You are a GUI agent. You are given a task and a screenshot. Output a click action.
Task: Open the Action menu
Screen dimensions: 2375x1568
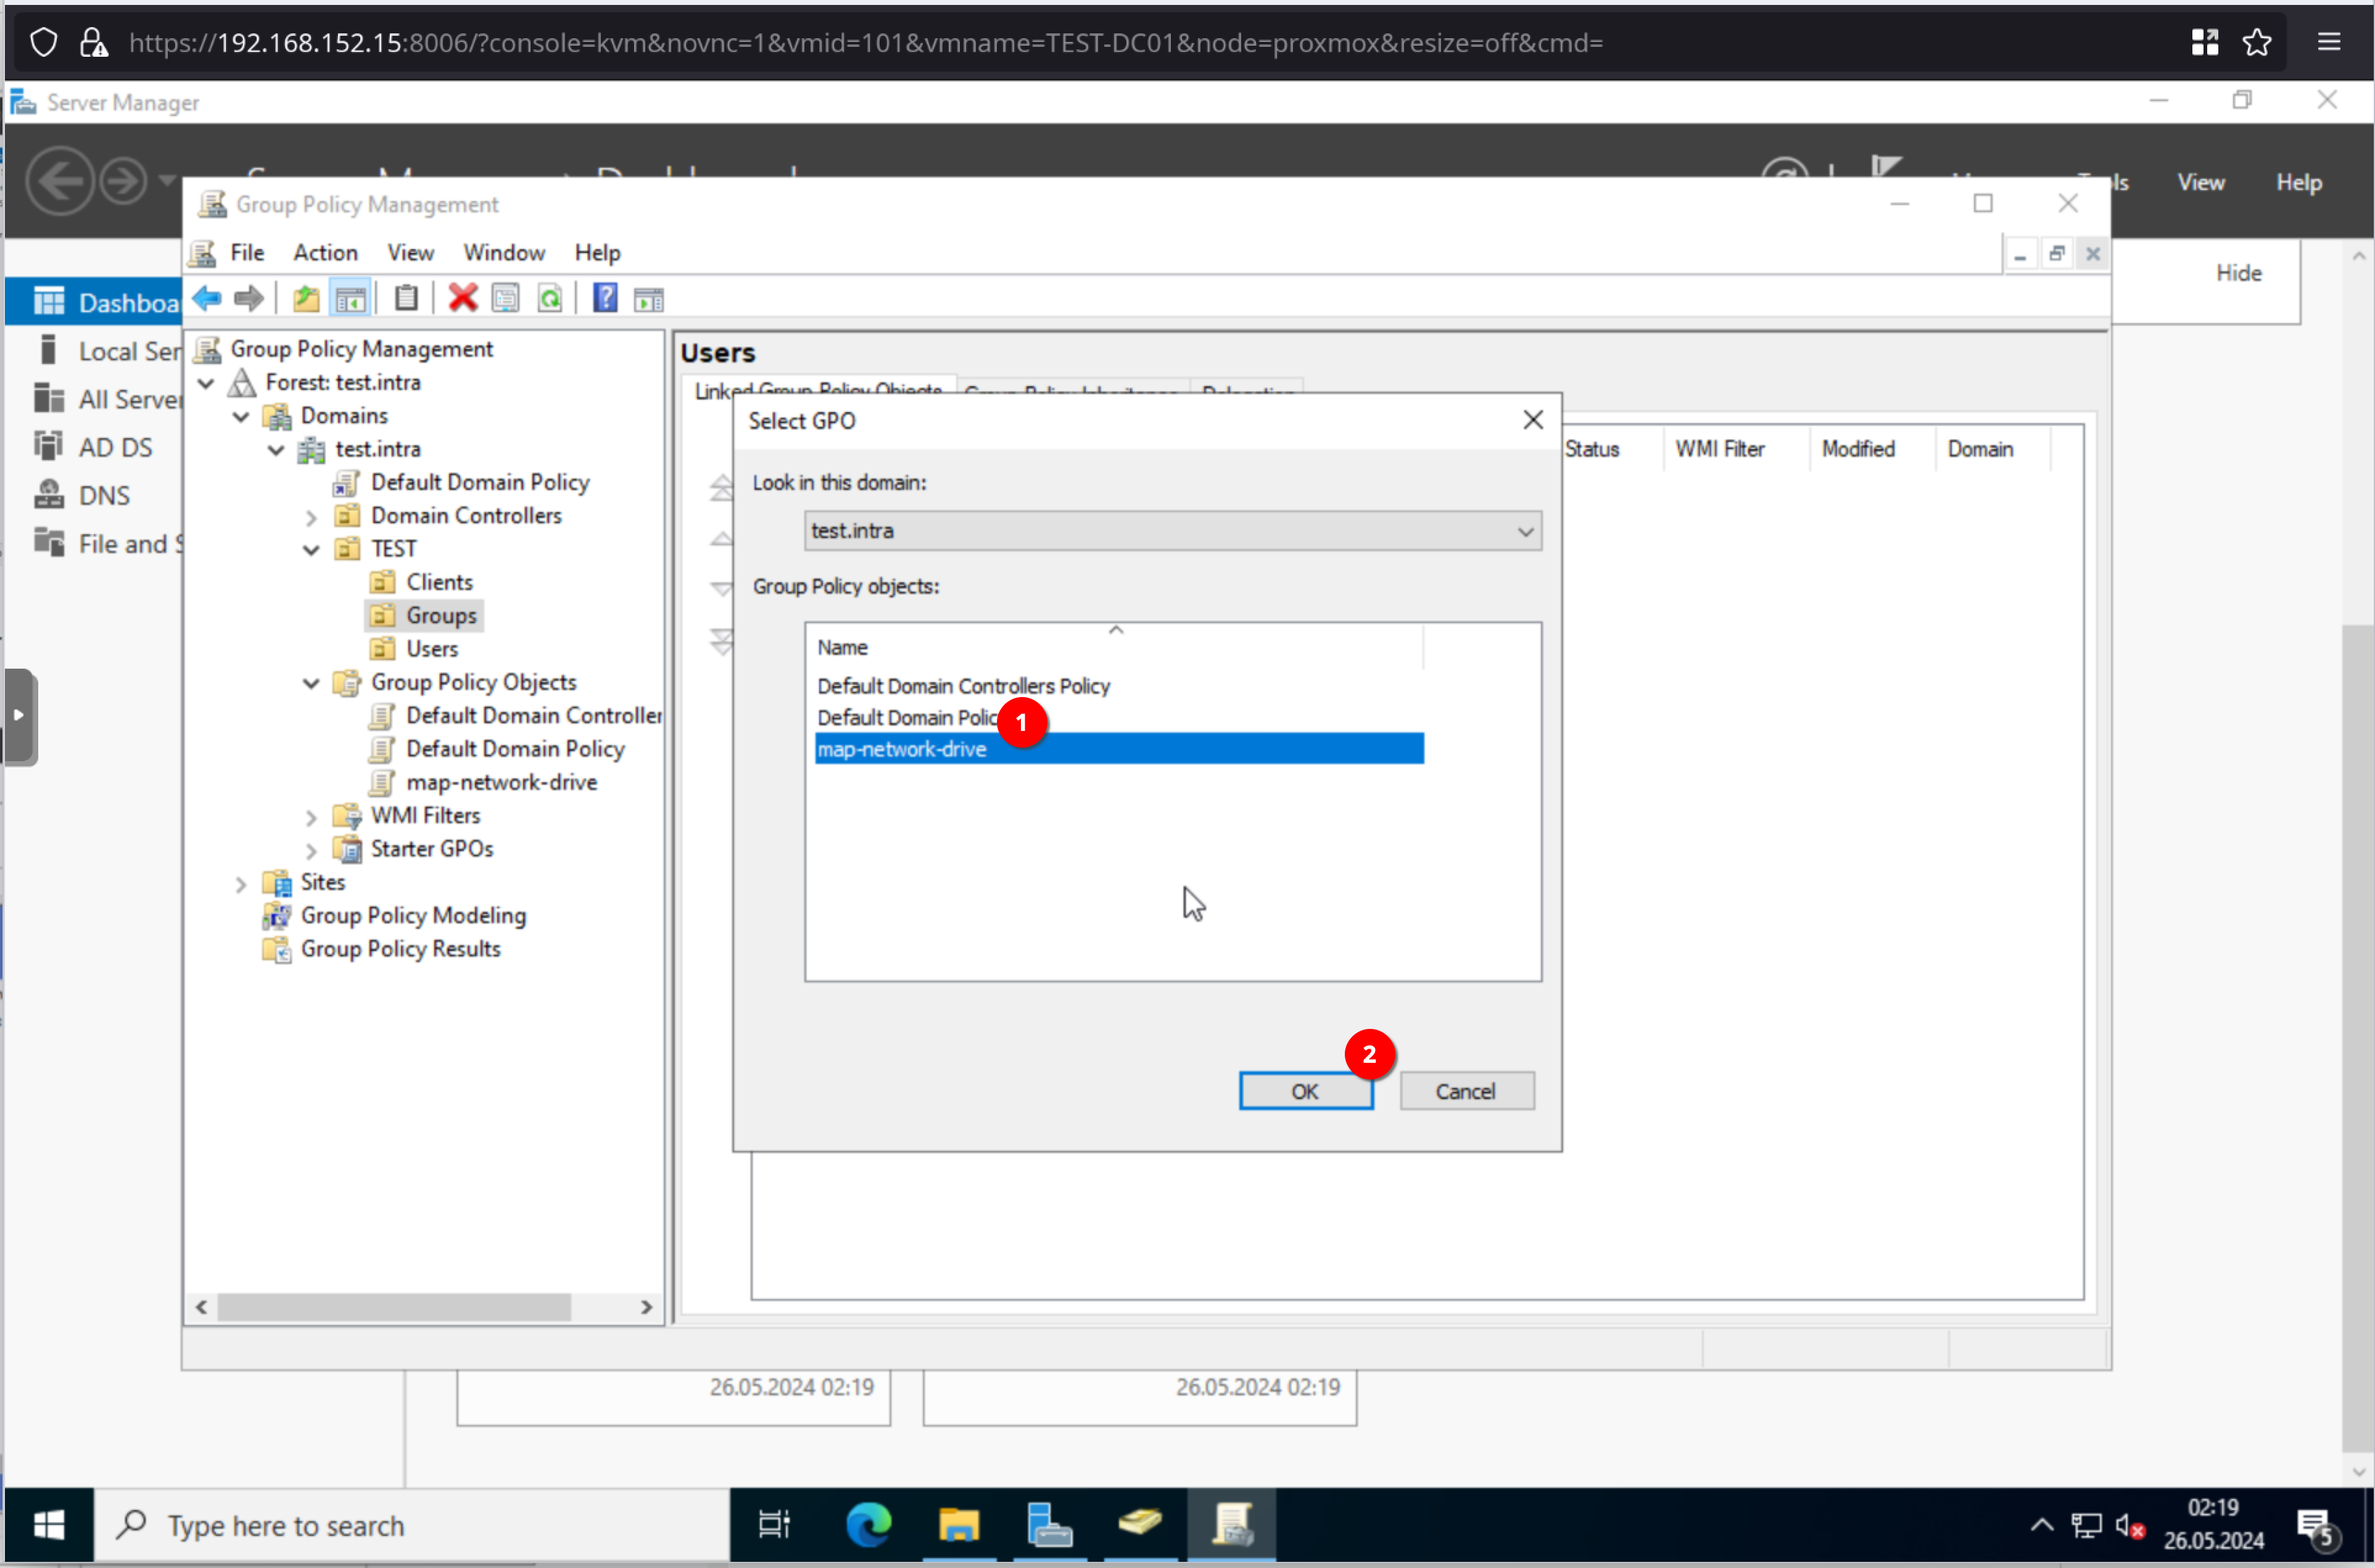(x=325, y=252)
